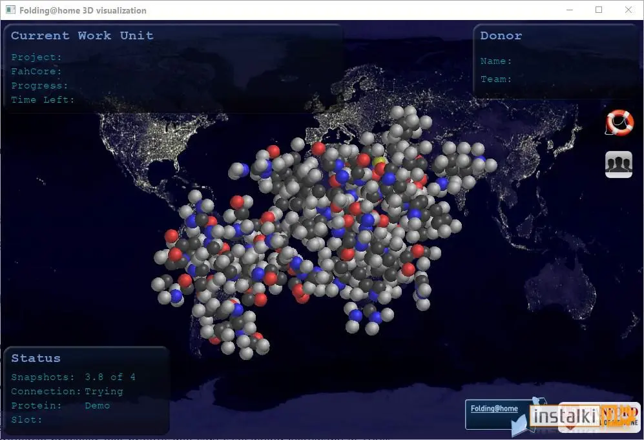
Task: Select the Donor panel heading
Action: pyautogui.click(x=501, y=35)
